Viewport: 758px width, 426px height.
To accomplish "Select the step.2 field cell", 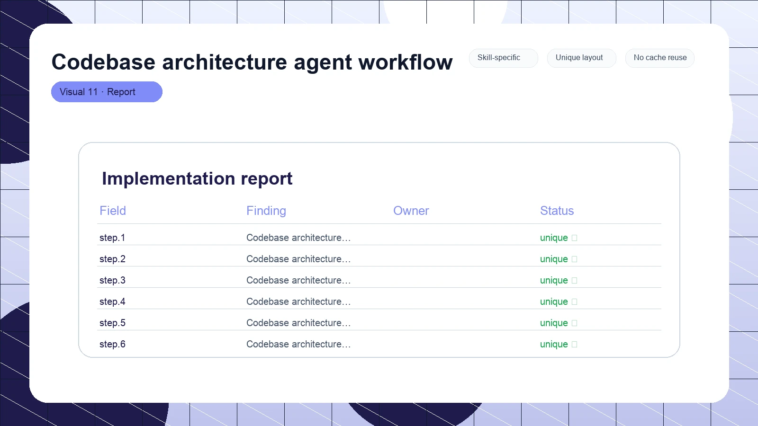I will point(112,259).
